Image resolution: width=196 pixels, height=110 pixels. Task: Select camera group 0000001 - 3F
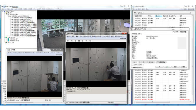point(14,39)
